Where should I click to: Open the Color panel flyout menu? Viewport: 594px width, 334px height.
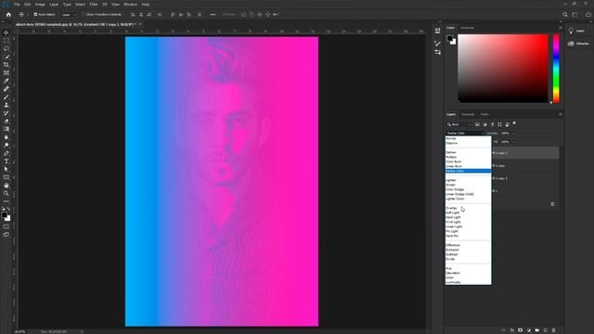coord(561,28)
